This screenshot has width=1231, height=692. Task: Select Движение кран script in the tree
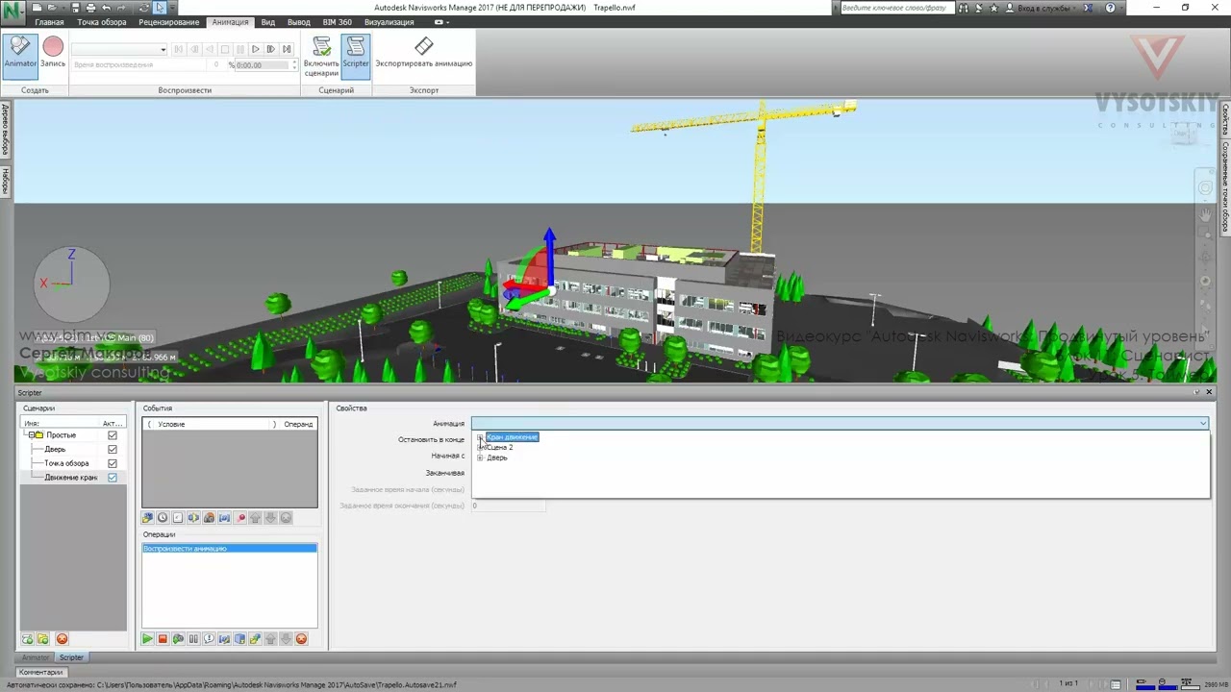point(70,478)
